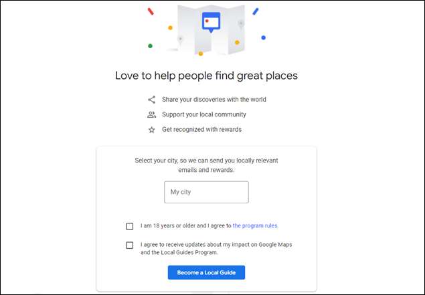This screenshot has width=425, height=295.
Task: Select 'Share your discoveries with the world' text
Action: [x=214, y=100]
